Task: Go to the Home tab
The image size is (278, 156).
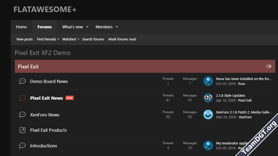Action: pos(21,27)
